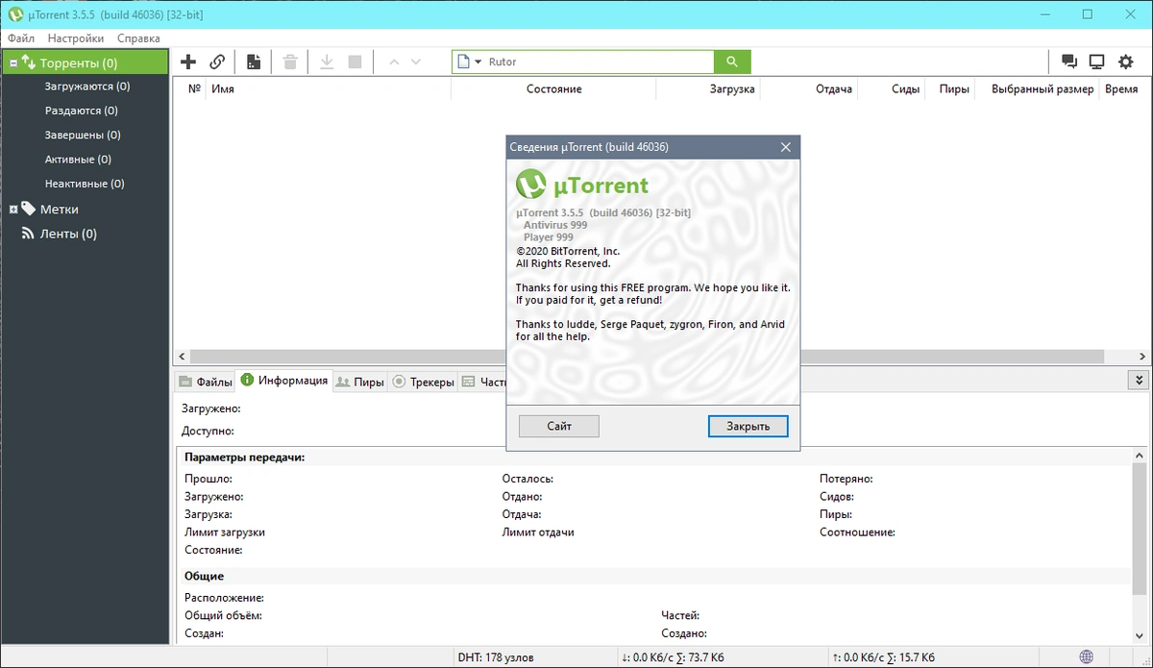Sort by the Сиды column header
This screenshot has height=668, width=1153.
point(892,88)
